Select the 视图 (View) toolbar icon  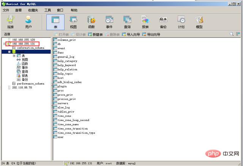[x=73, y=22]
